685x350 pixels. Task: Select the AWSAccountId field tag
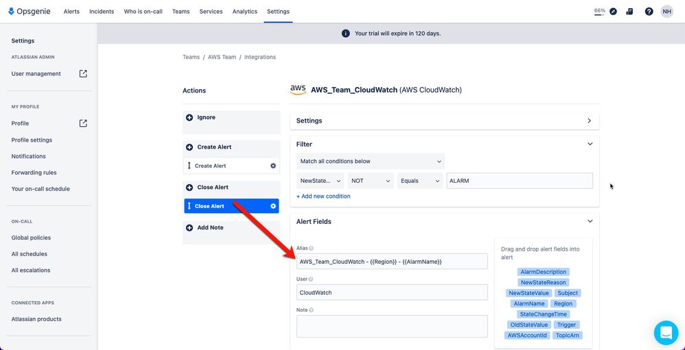click(527, 336)
